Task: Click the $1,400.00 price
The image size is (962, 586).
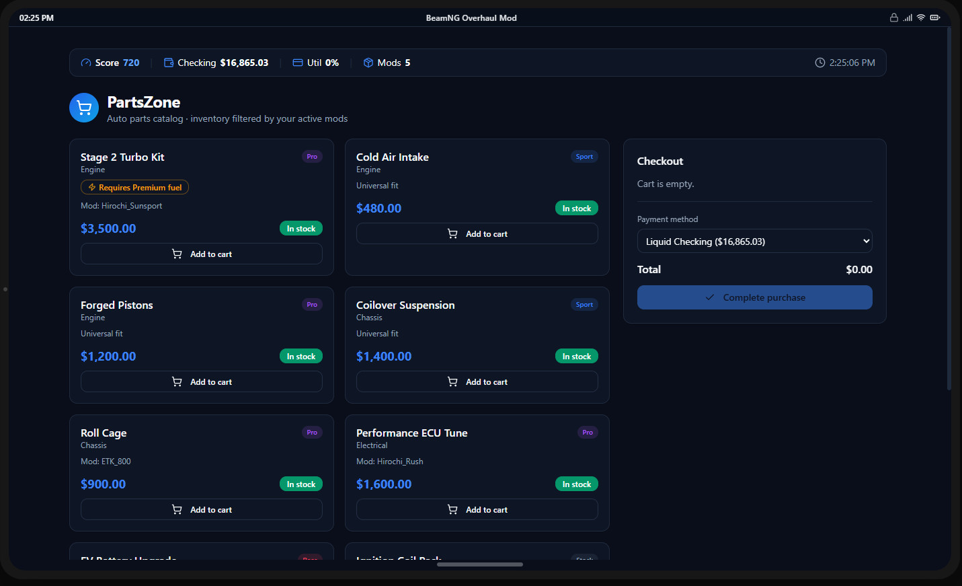Action: point(384,356)
